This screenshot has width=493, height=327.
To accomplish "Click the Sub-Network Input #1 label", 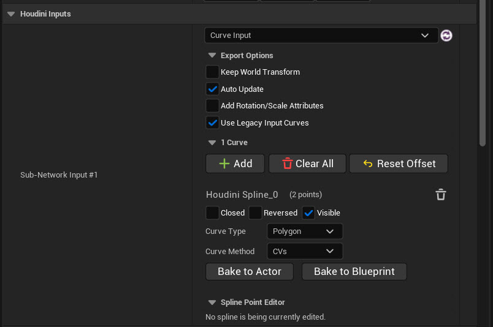I will click(59, 175).
